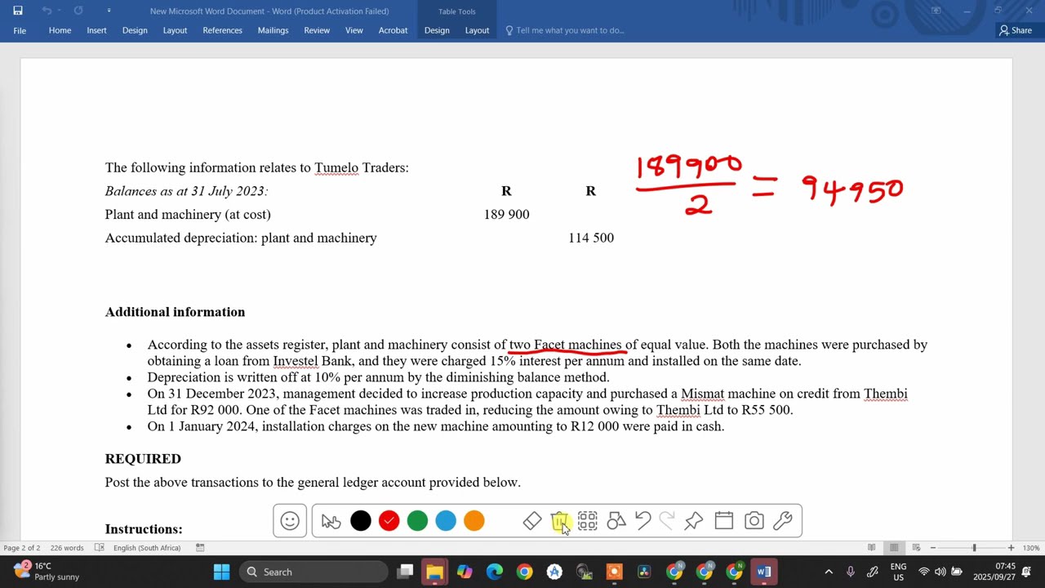Open the emoji smiley annotation button
The height and width of the screenshot is (588, 1045).
290,521
